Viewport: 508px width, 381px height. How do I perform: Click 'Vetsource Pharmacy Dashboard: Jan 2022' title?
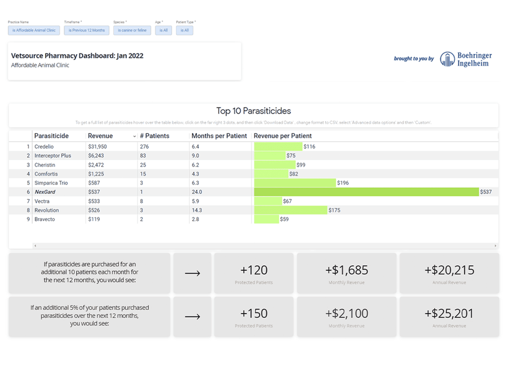tap(77, 56)
